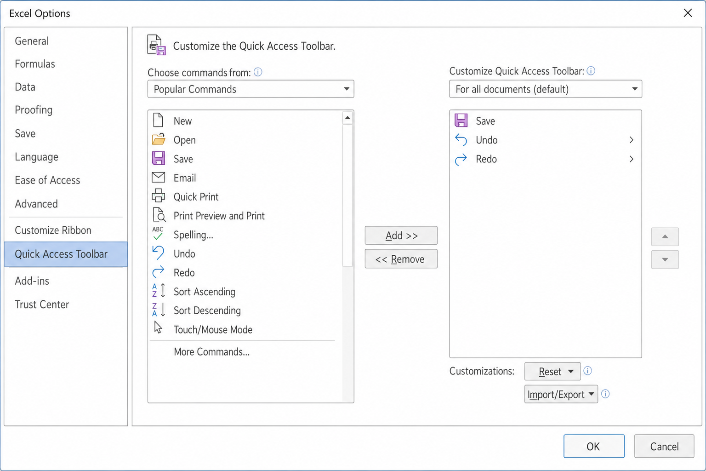This screenshot has height=471, width=706.
Task: Click the commands list scrollbar thumb
Action: (x=348, y=195)
